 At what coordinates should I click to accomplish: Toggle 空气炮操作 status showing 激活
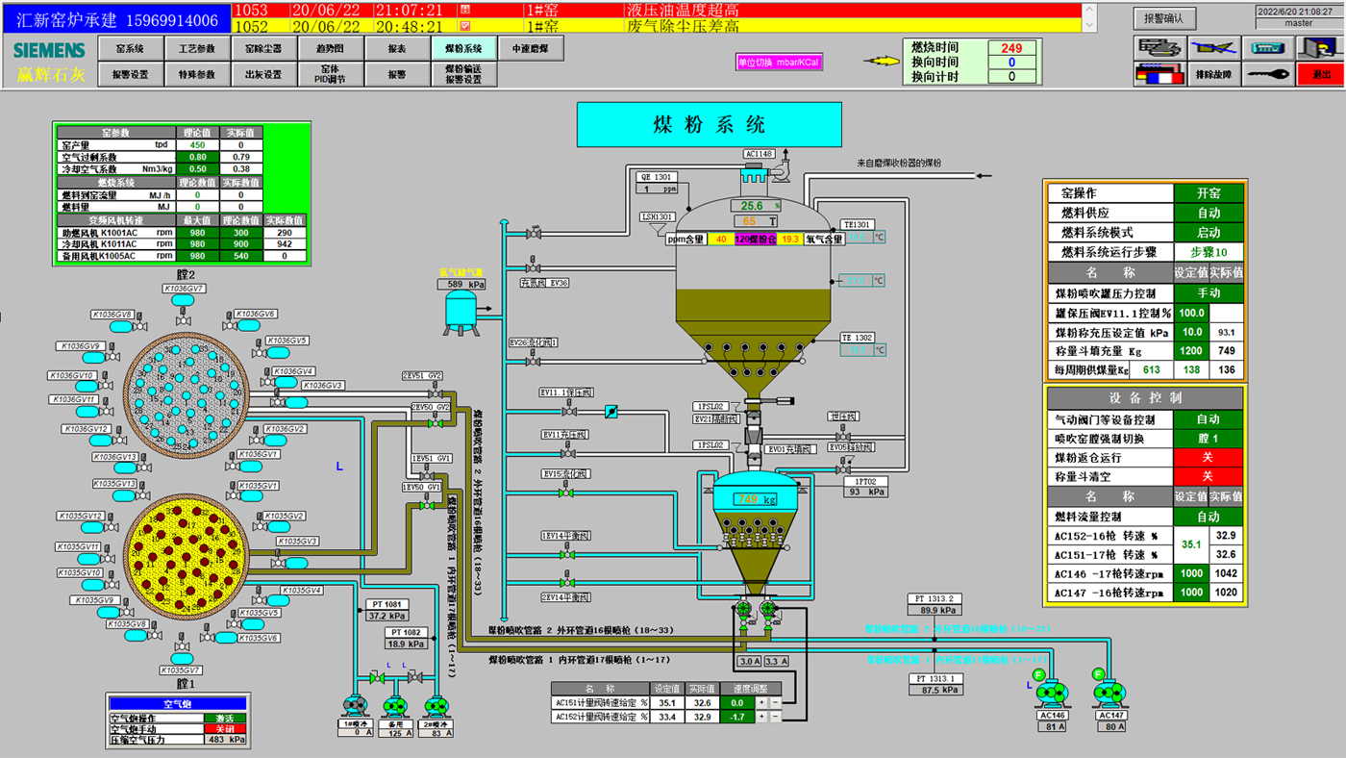coord(225,718)
